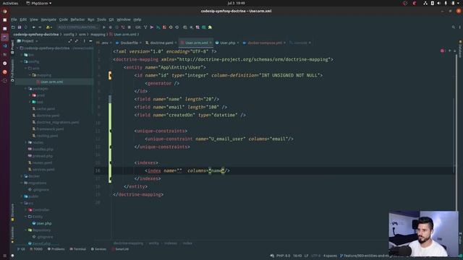This screenshot has height=260, width=463.
Task: Open the Database tool window on the right edge
Action: pyautogui.click(x=460, y=49)
